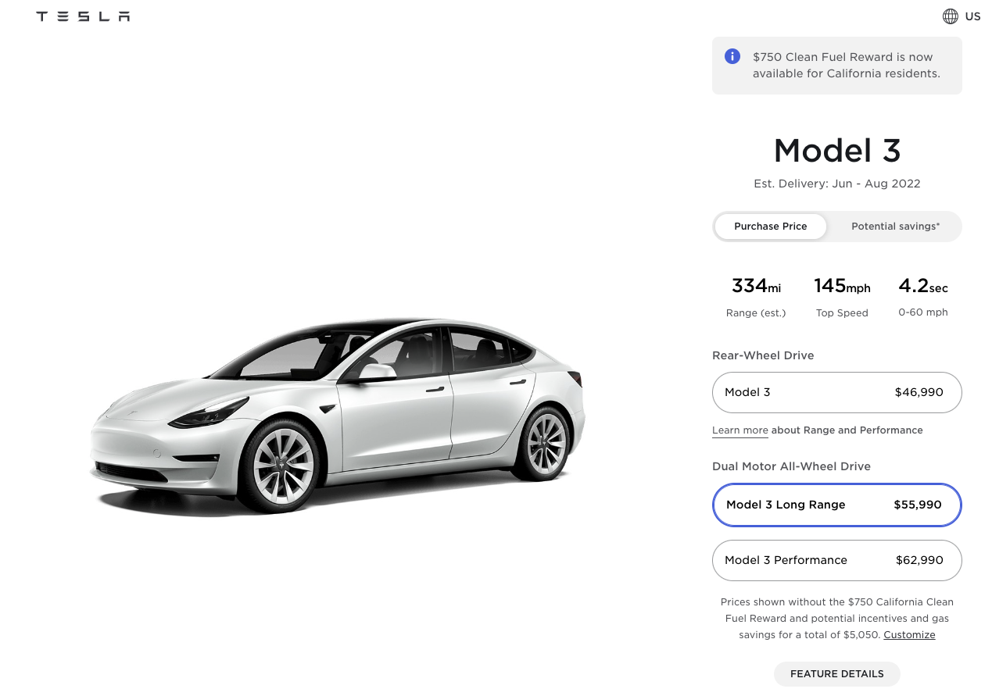Click the US region label
Screen dimensions: 992x696
pos(972,16)
